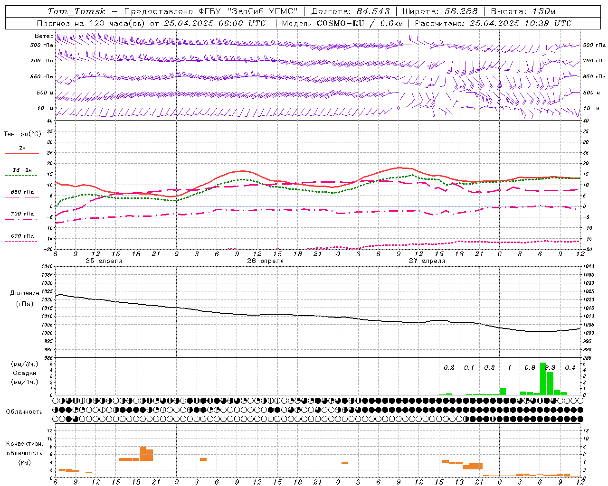Click the '(мм/3ч.)' precipitation unit label
The height and width of the screenshot is (486, 608).
[25, 364]
